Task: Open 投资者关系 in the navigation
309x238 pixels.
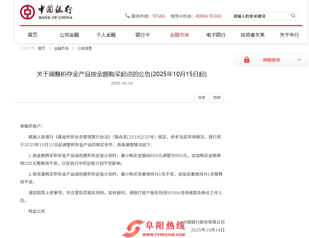Action: pos(253,35)
